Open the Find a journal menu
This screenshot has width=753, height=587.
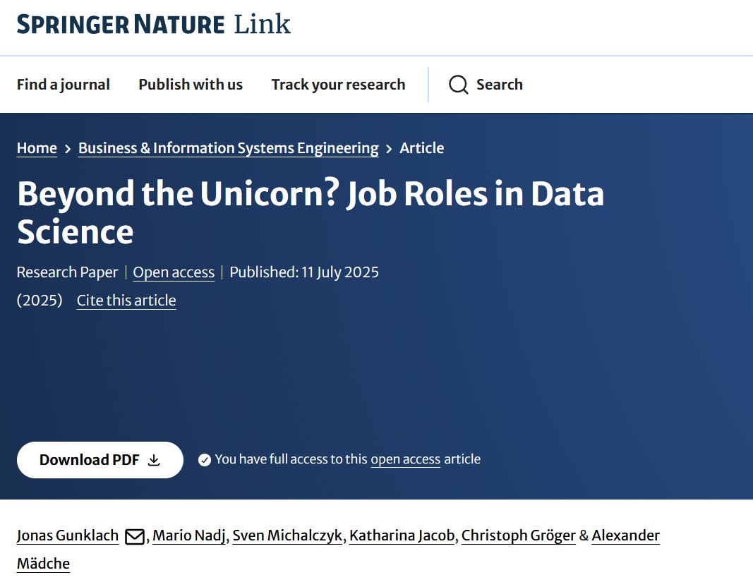pyautogui.click(x=64, y=85)
